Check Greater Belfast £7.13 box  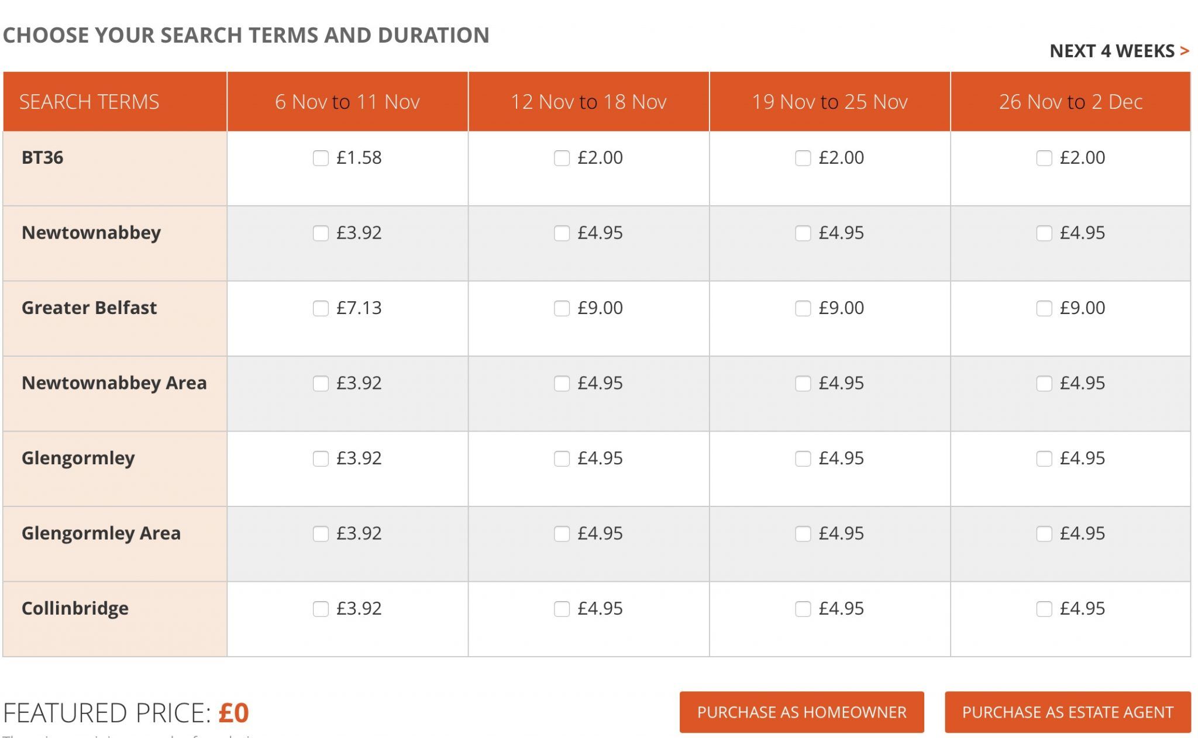pyautogui.click(x=321, y=308)
